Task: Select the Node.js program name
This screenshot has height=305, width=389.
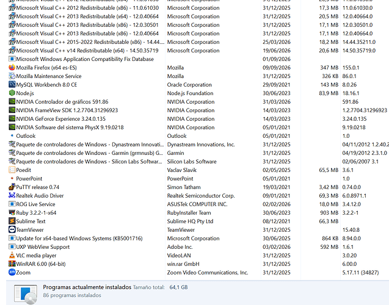Action: click(x=25, y=93)
